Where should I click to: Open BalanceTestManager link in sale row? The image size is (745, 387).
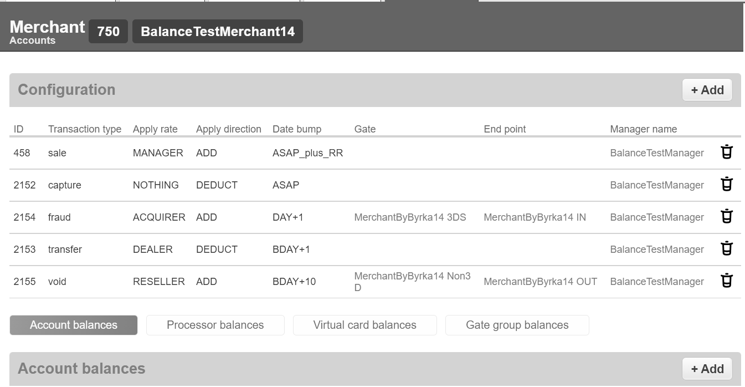(657, 153)
